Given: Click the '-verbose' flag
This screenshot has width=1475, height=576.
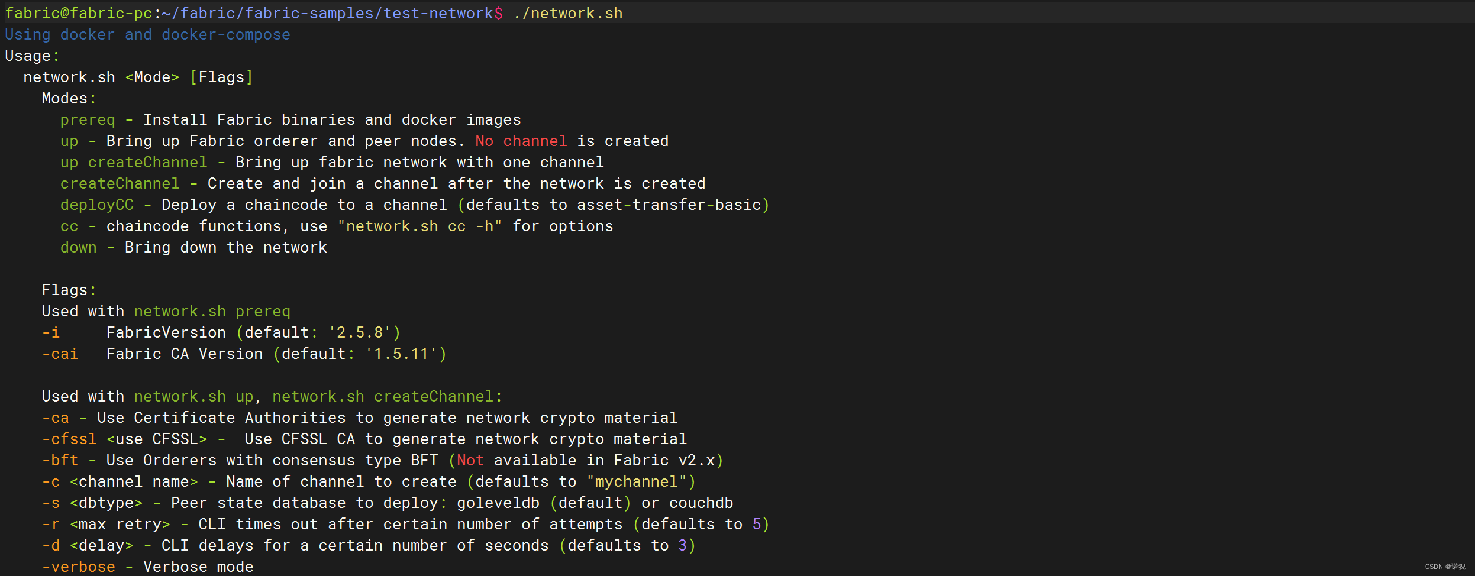Looking at the screenshot, I should tap(78, 567).
